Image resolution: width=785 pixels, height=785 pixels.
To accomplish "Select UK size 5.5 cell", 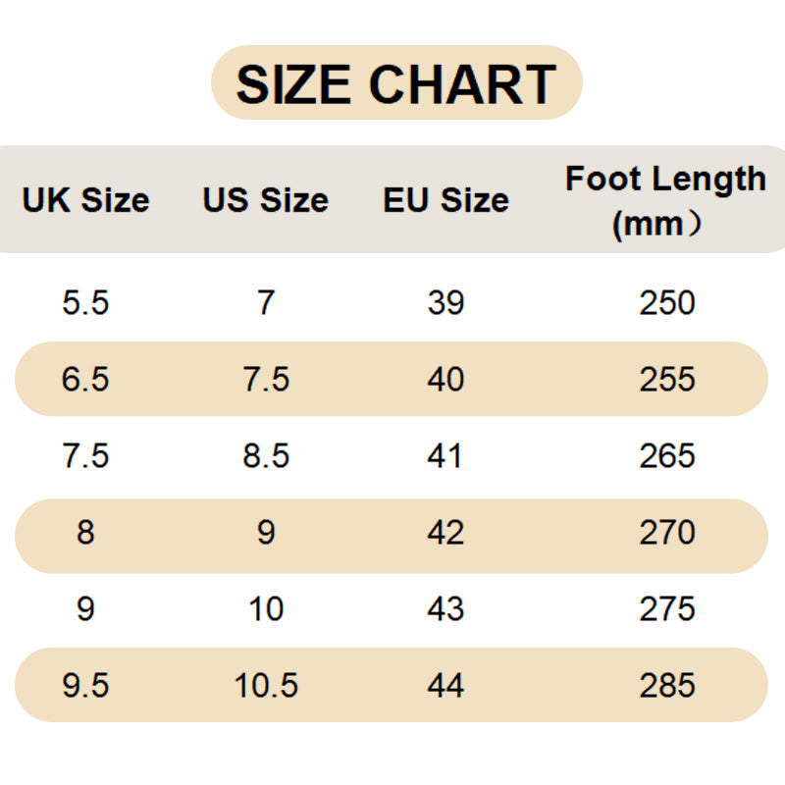I will pos(85,303).
